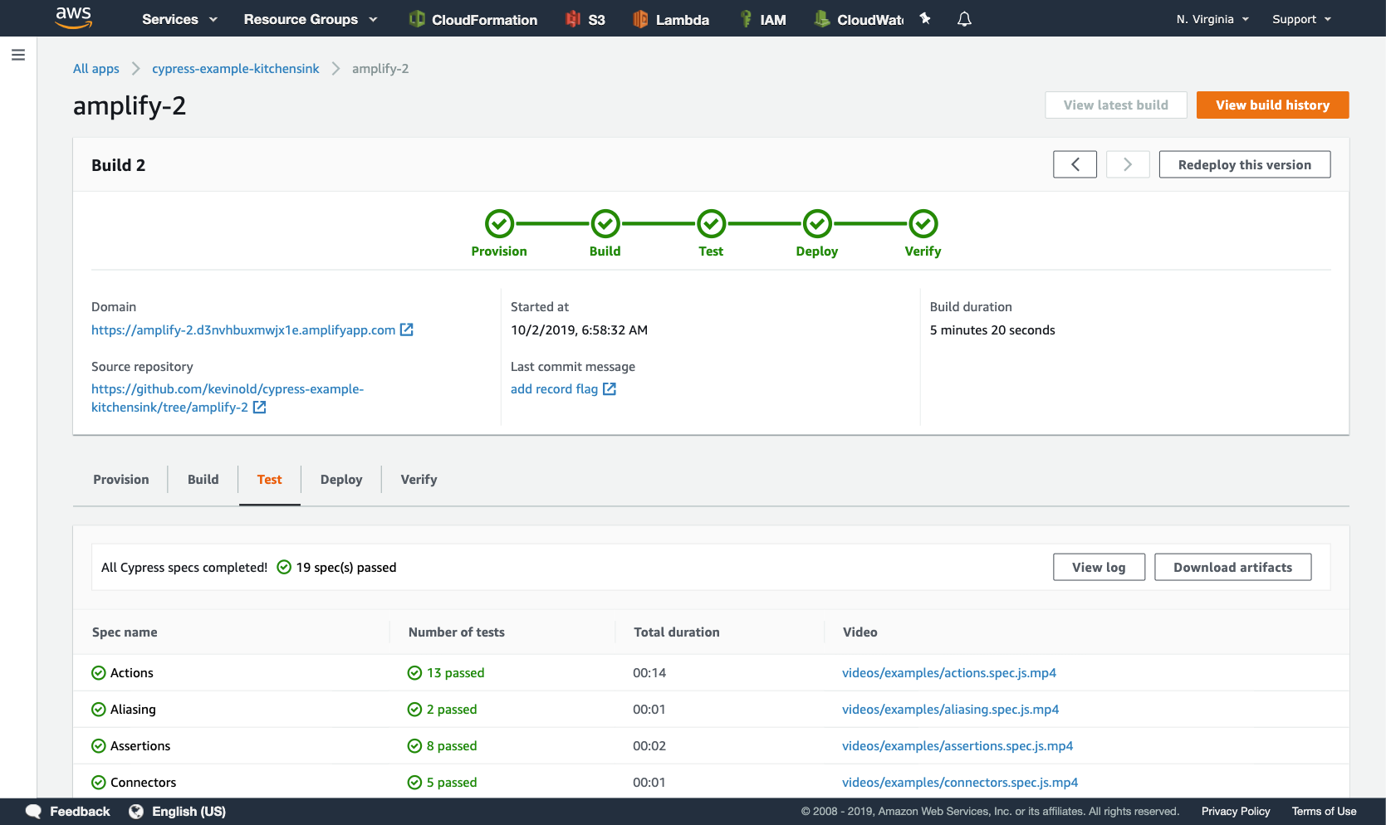The height and width of the screenshot is (825, 1386).
Task: Go to the next build arrow
Action: (1128, 164)
